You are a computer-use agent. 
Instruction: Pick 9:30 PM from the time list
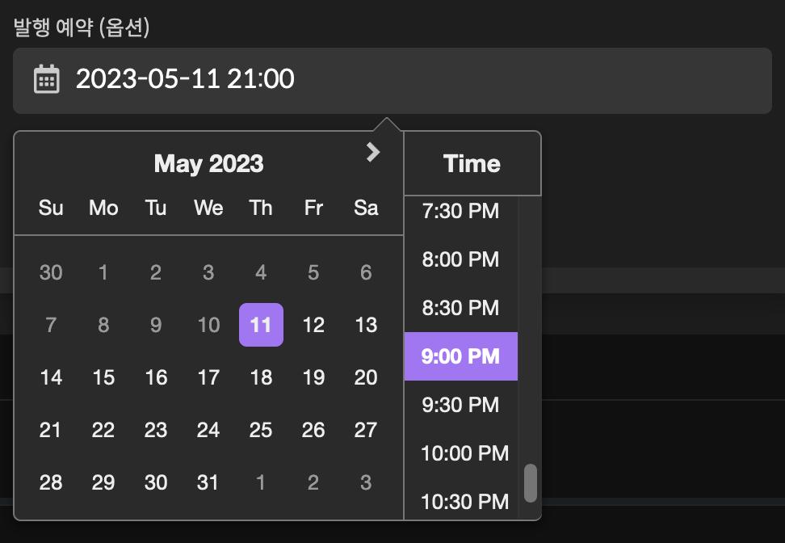click(x=460, y=405)
